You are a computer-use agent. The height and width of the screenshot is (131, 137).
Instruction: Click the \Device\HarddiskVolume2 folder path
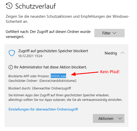(x=58, y=81)
